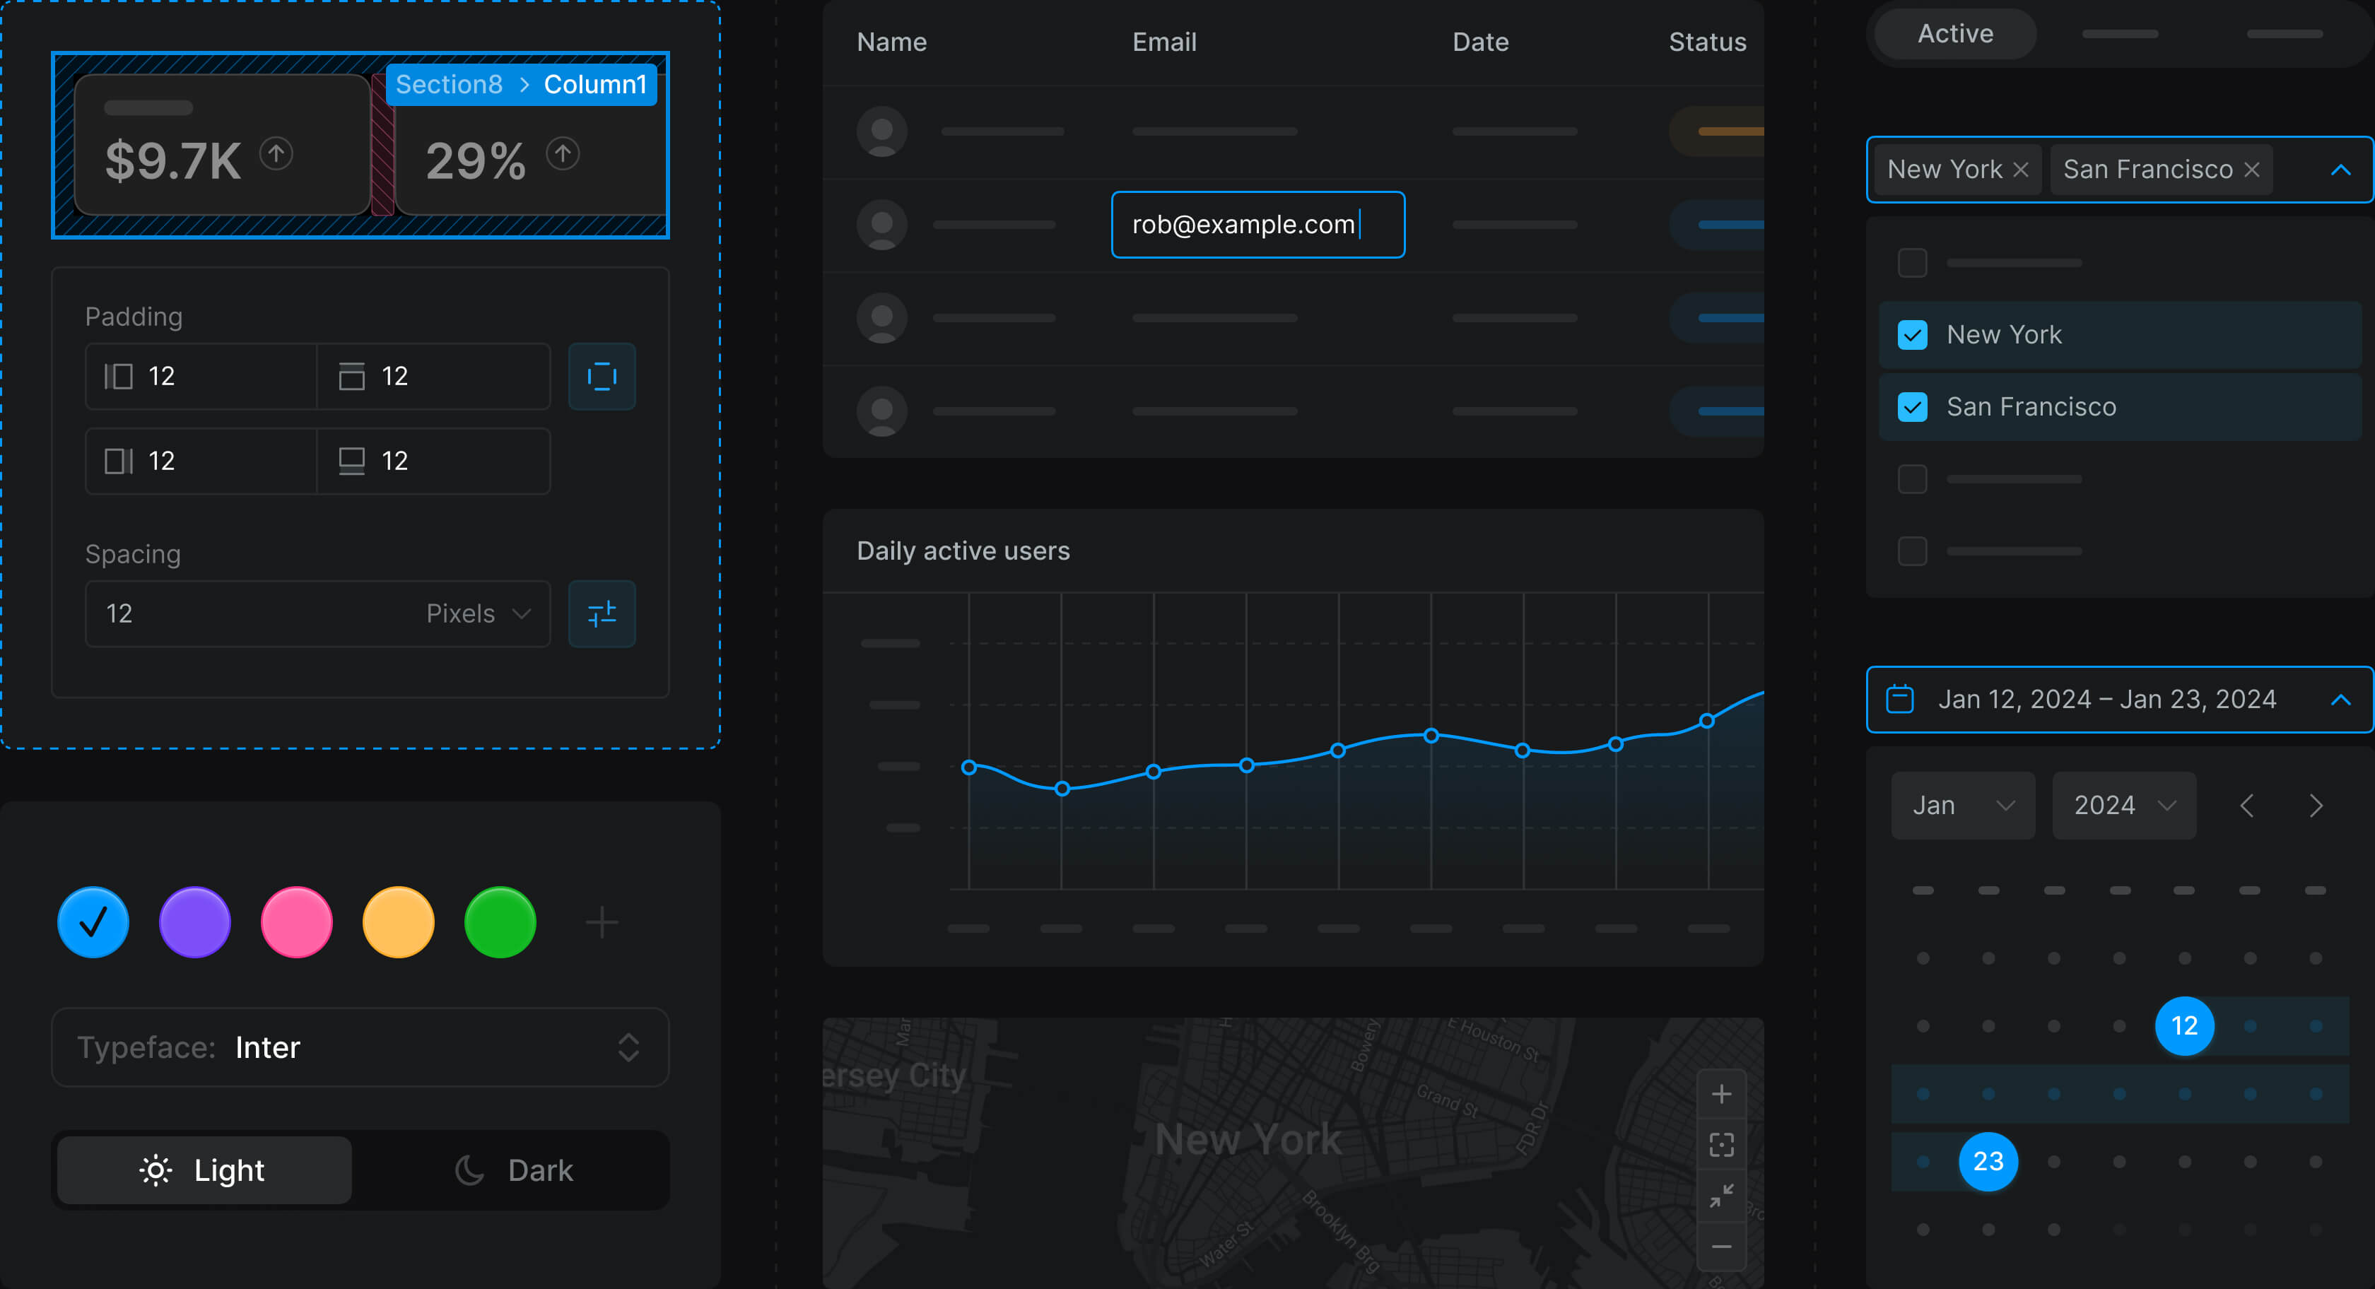Select Column1 in the Section8 breadcrumb

coord(594,84)
